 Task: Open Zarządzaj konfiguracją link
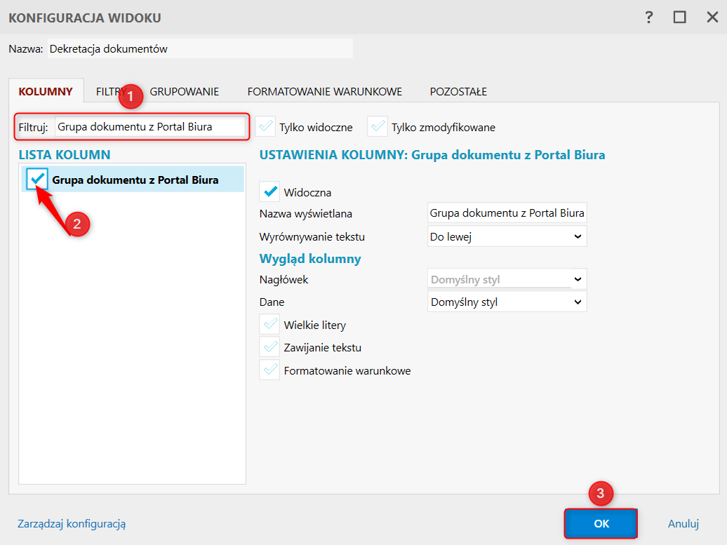point(71,523)
